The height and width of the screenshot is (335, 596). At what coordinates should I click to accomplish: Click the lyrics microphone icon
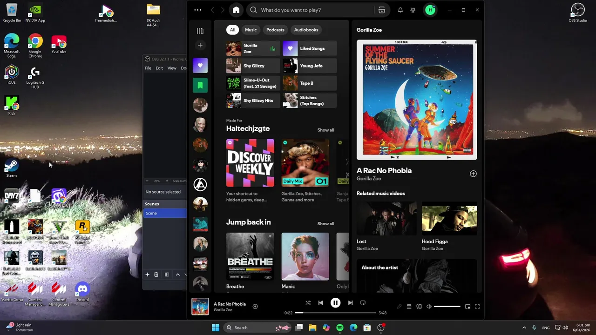(x=399, y=307)
